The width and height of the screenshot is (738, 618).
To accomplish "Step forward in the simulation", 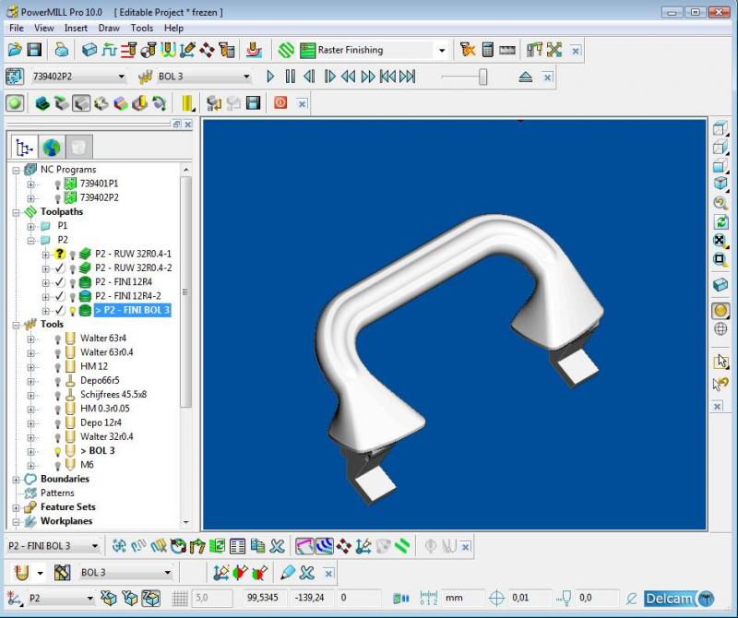I will [x=329, y=77].
